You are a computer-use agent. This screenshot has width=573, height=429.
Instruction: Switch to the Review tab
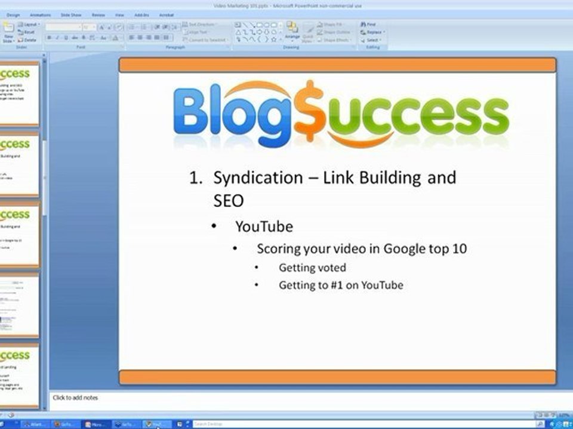click(x=98, y=15)
